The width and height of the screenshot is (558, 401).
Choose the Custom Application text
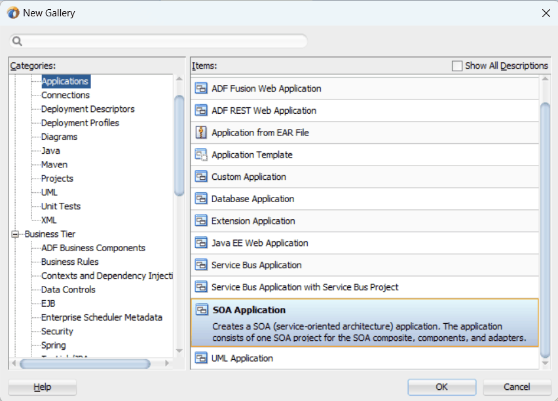pyautogui.click(x=249, y=177)
